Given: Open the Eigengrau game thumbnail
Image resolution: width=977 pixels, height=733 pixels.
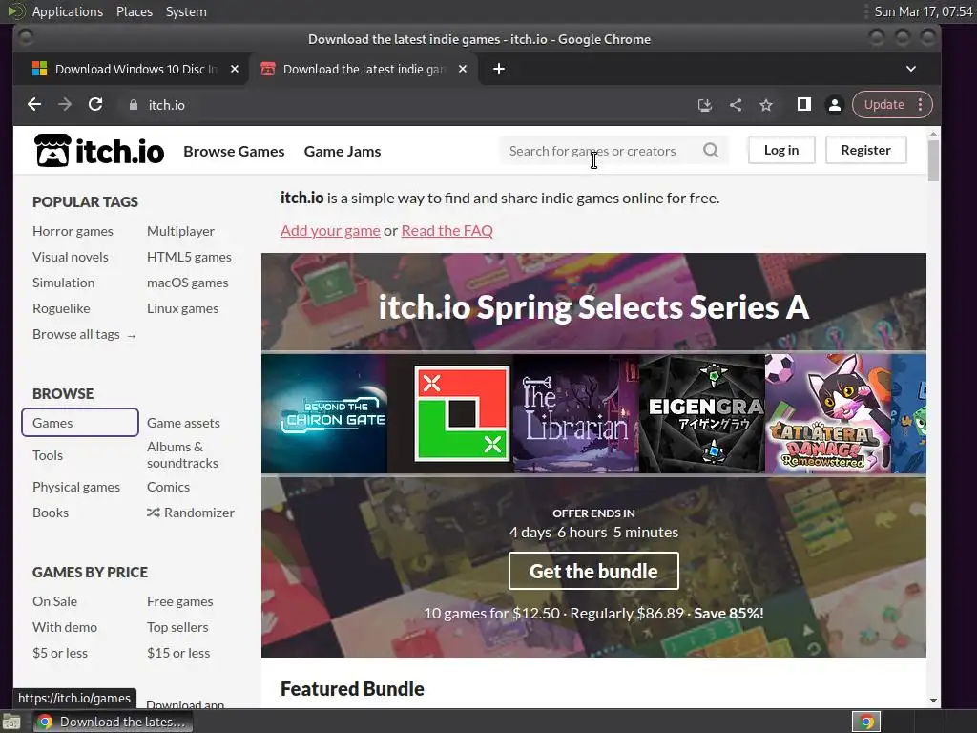Looking at the screenshot, I should click(701, 414).
